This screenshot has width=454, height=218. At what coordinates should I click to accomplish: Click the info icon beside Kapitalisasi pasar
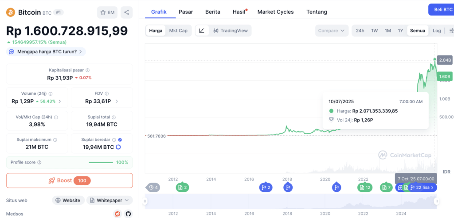(87, 70)
